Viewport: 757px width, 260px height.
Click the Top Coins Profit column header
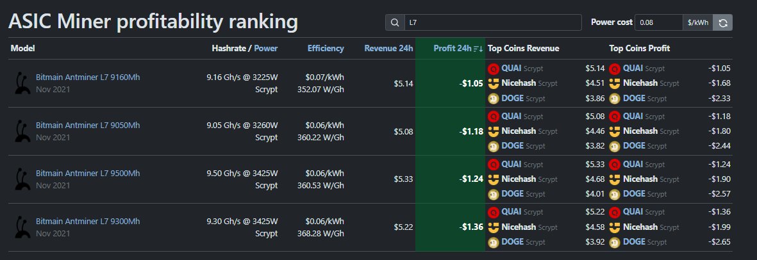click(640, 48)
